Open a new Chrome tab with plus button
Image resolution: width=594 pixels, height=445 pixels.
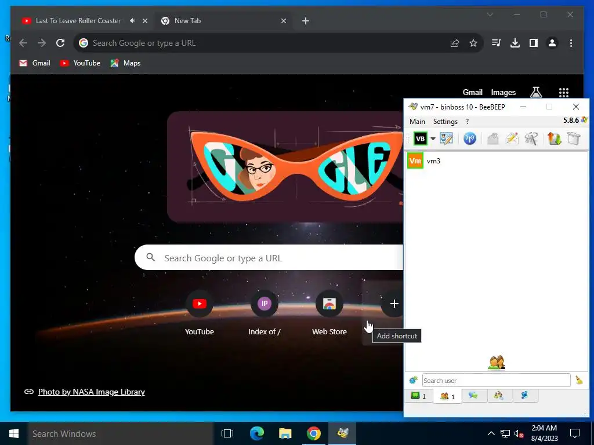pos(306,21)
